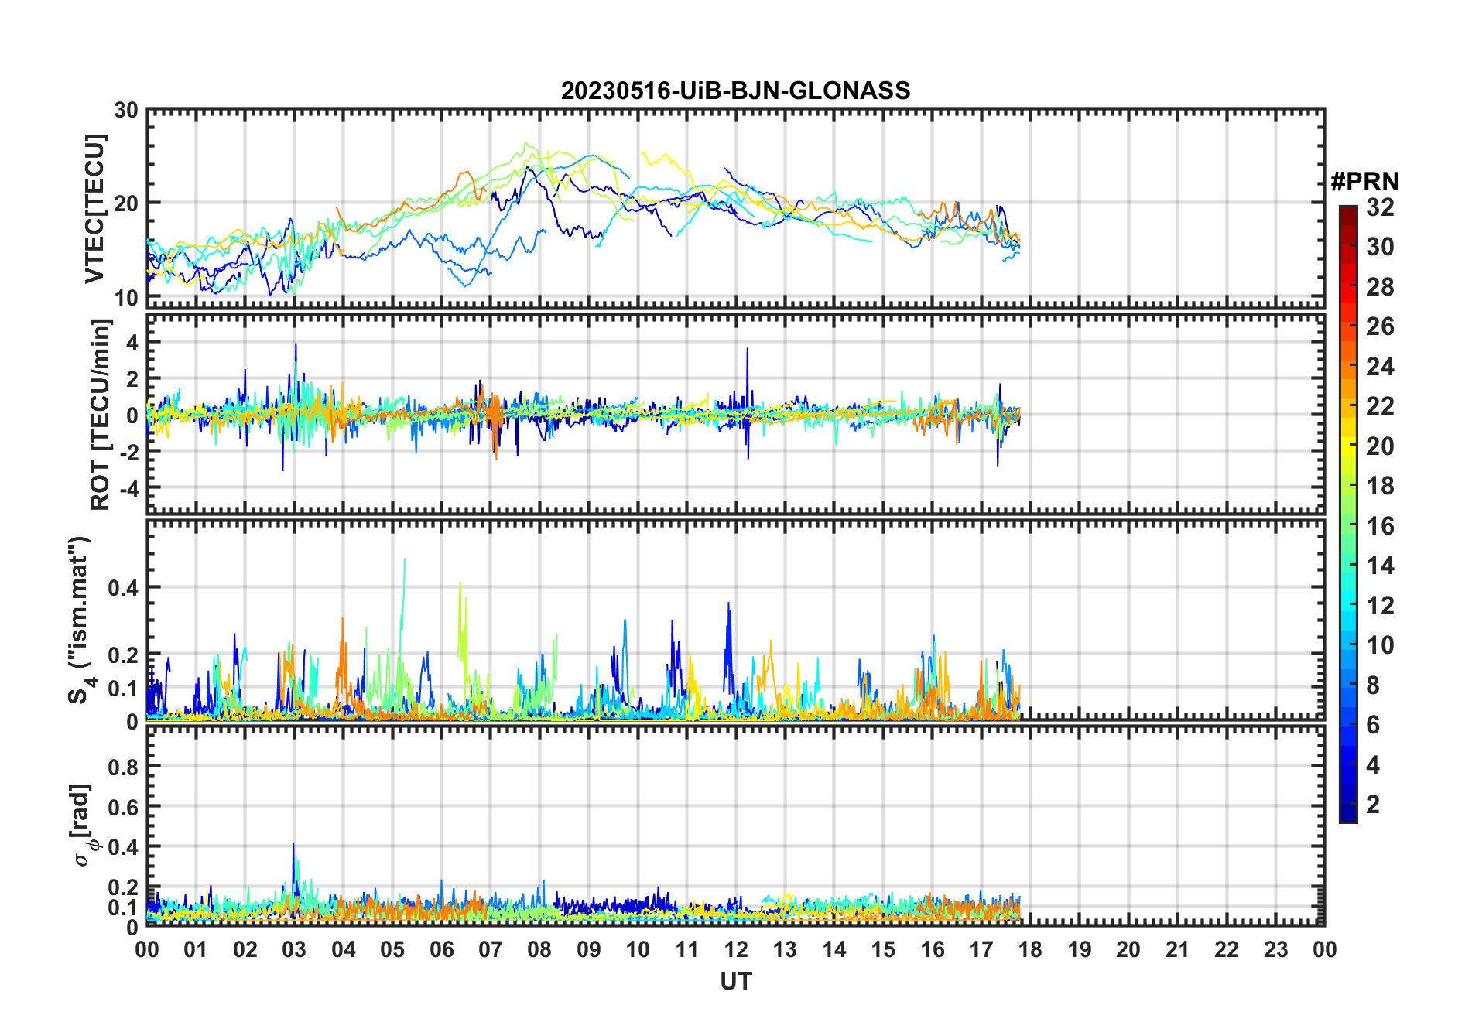
Task: Click σφ y-axis tick label "0.6"
Action: (124, 807)
